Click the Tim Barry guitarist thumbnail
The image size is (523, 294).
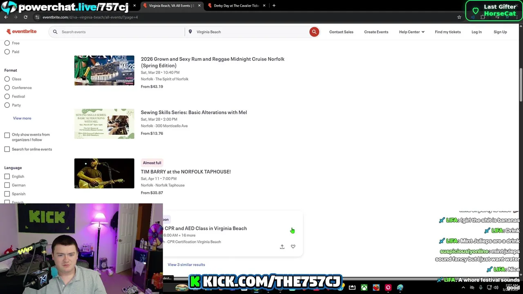click(x=104, y=173)
